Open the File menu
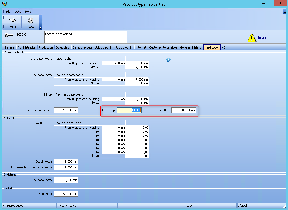The image size is (288, 210). click(8, 12)
